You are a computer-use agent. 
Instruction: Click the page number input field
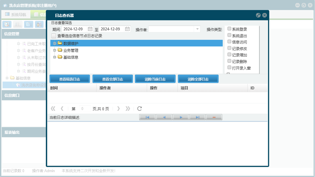click(85, 109)
